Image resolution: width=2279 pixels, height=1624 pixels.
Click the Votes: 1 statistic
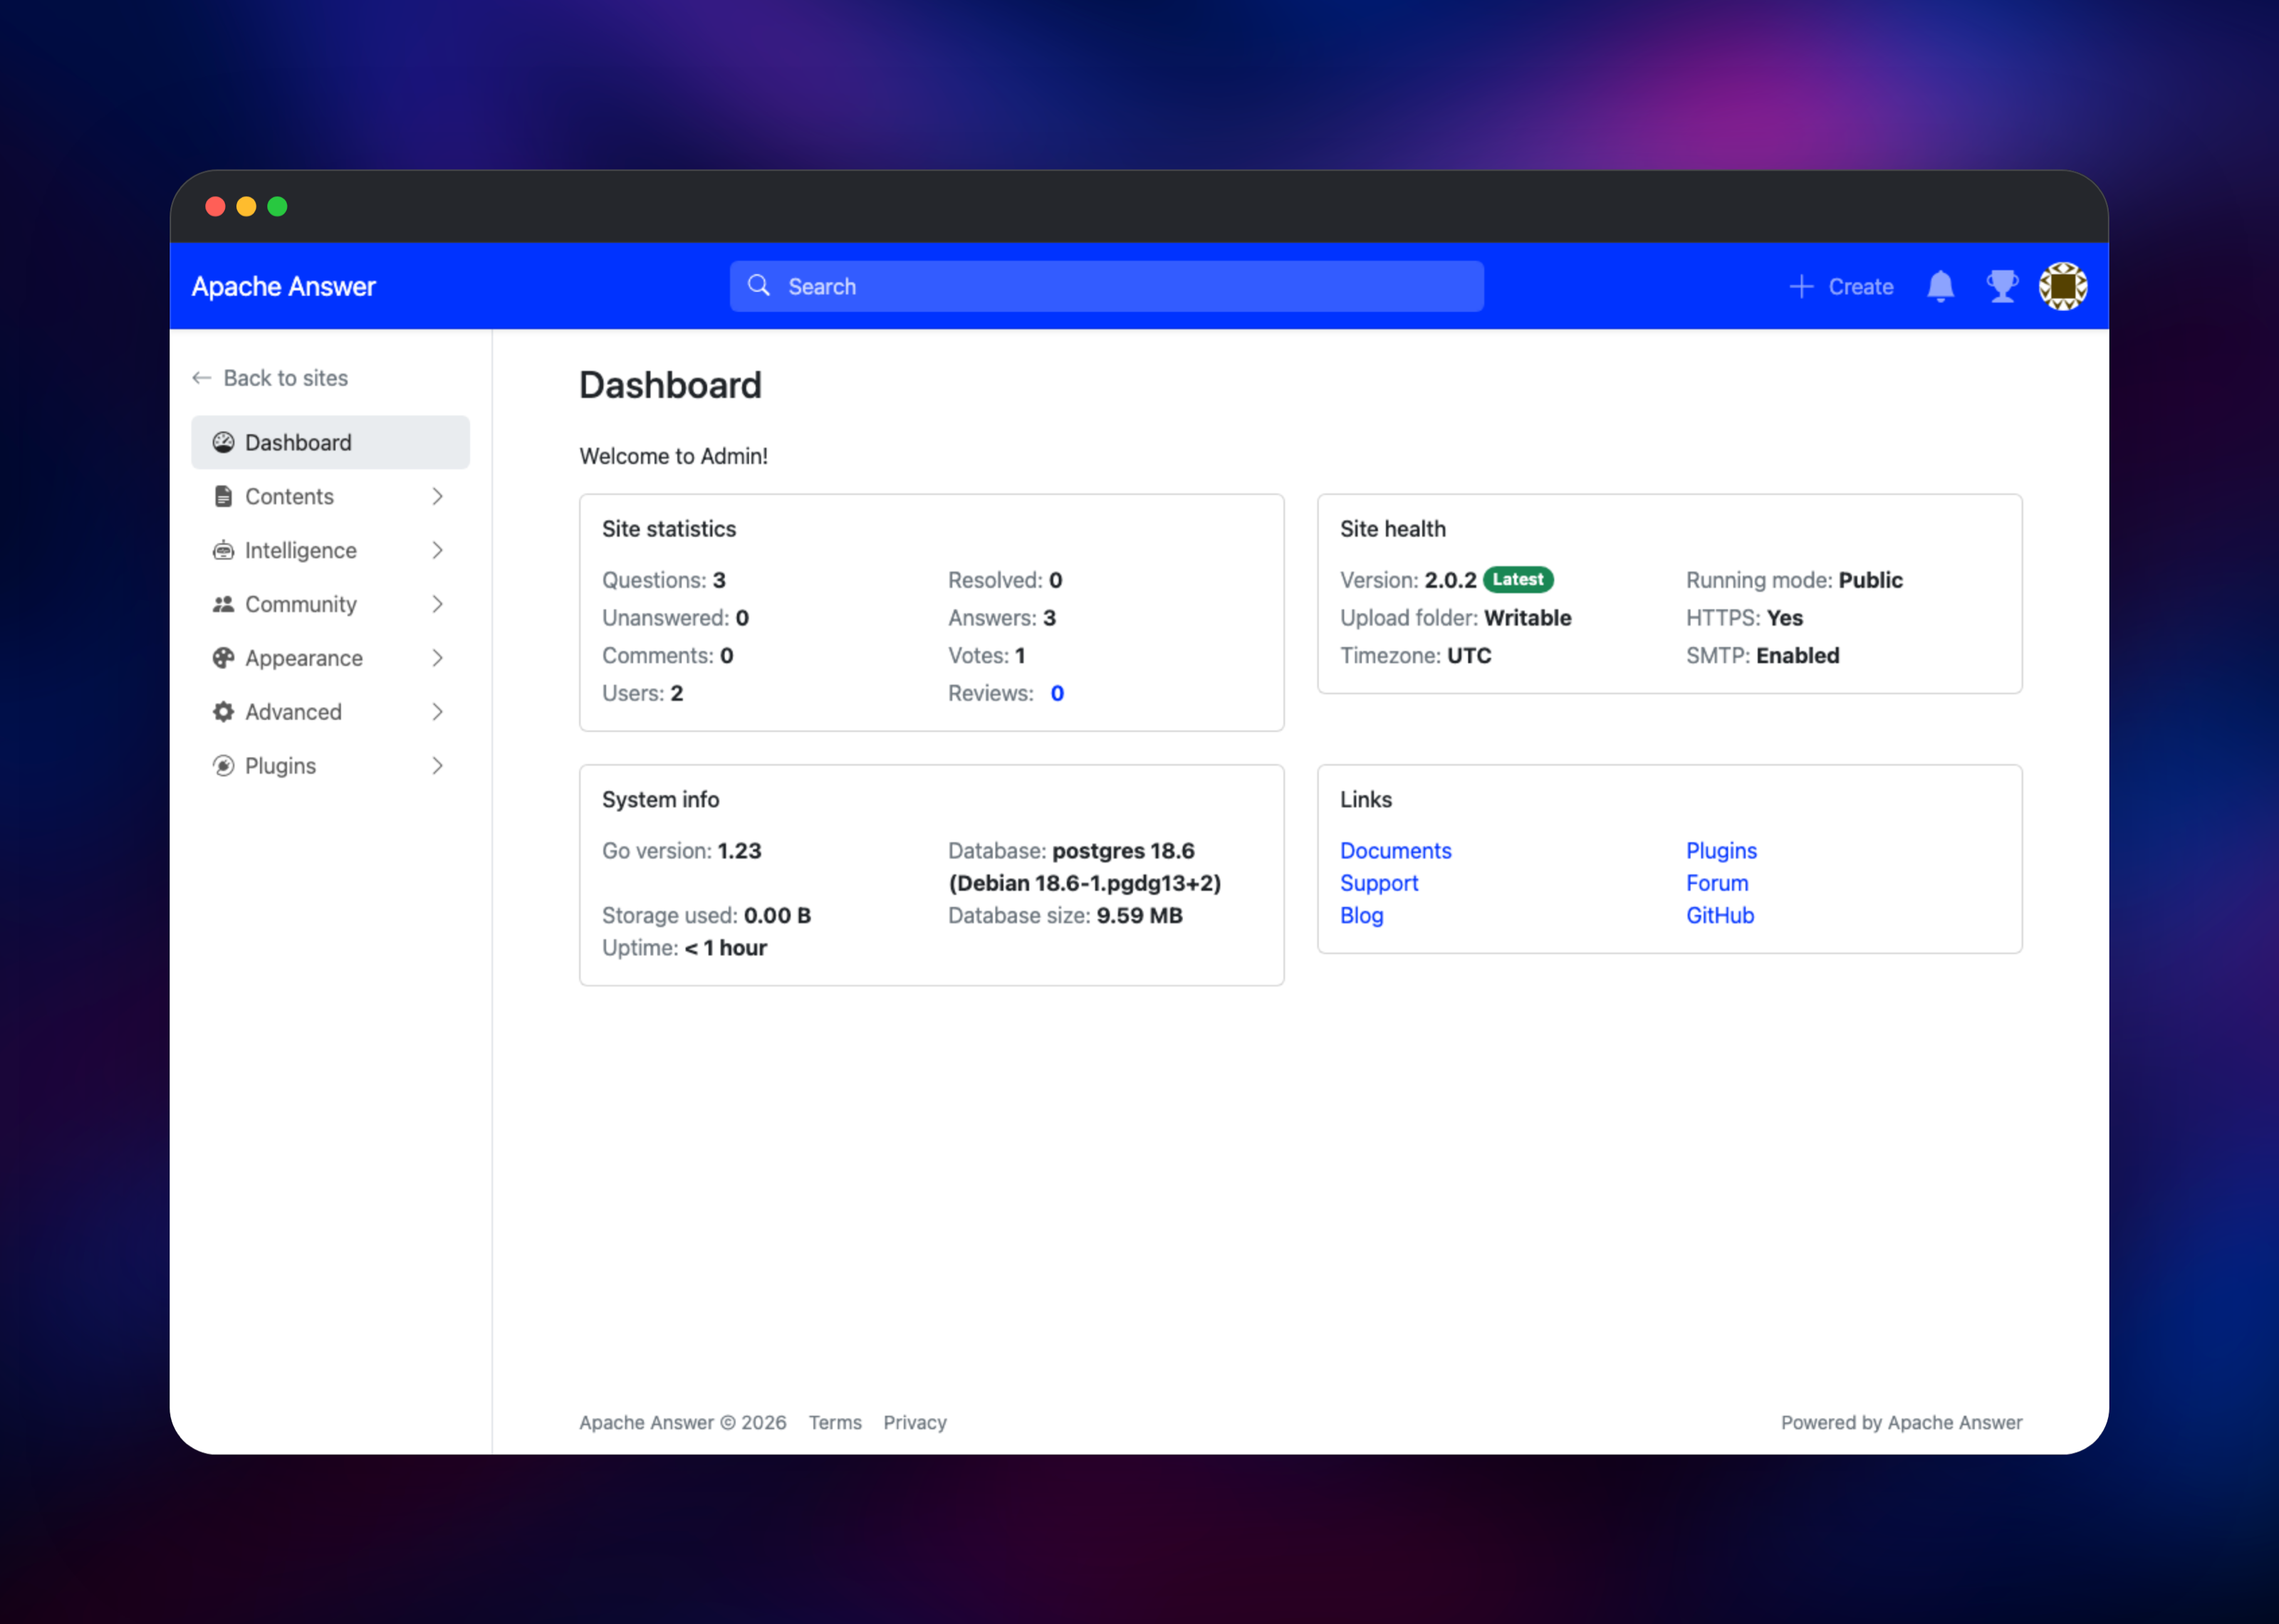[x=987, y=656]
